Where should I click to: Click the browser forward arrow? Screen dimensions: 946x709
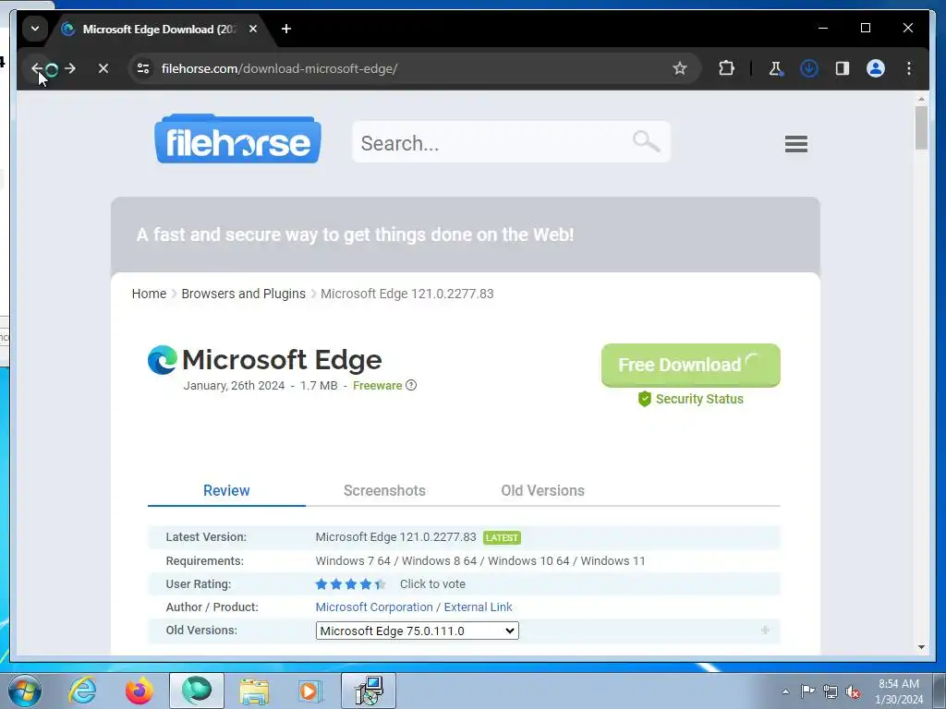(x=70, y=68)
